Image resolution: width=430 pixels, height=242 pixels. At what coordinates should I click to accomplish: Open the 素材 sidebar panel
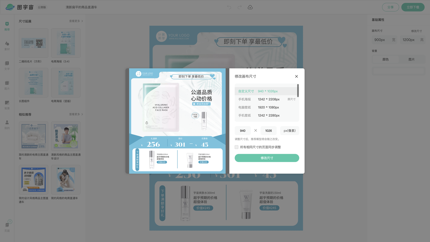(x=7, y=46)
